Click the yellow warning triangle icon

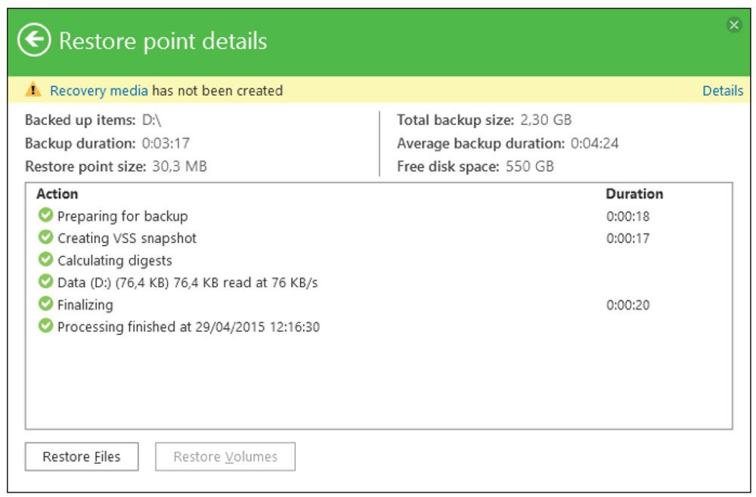(x=33, y=91)
